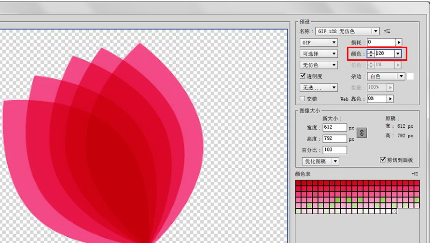The height and width of the screenshot is (243, 444).
Task: Click the lossy value slider arrow
Action: point(399,42)
